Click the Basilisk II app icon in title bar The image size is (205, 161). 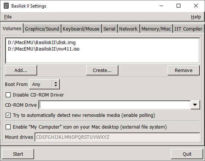[x=6, y=6]
